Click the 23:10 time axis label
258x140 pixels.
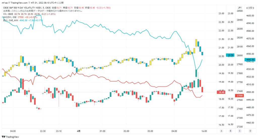(x=58, y=131)
